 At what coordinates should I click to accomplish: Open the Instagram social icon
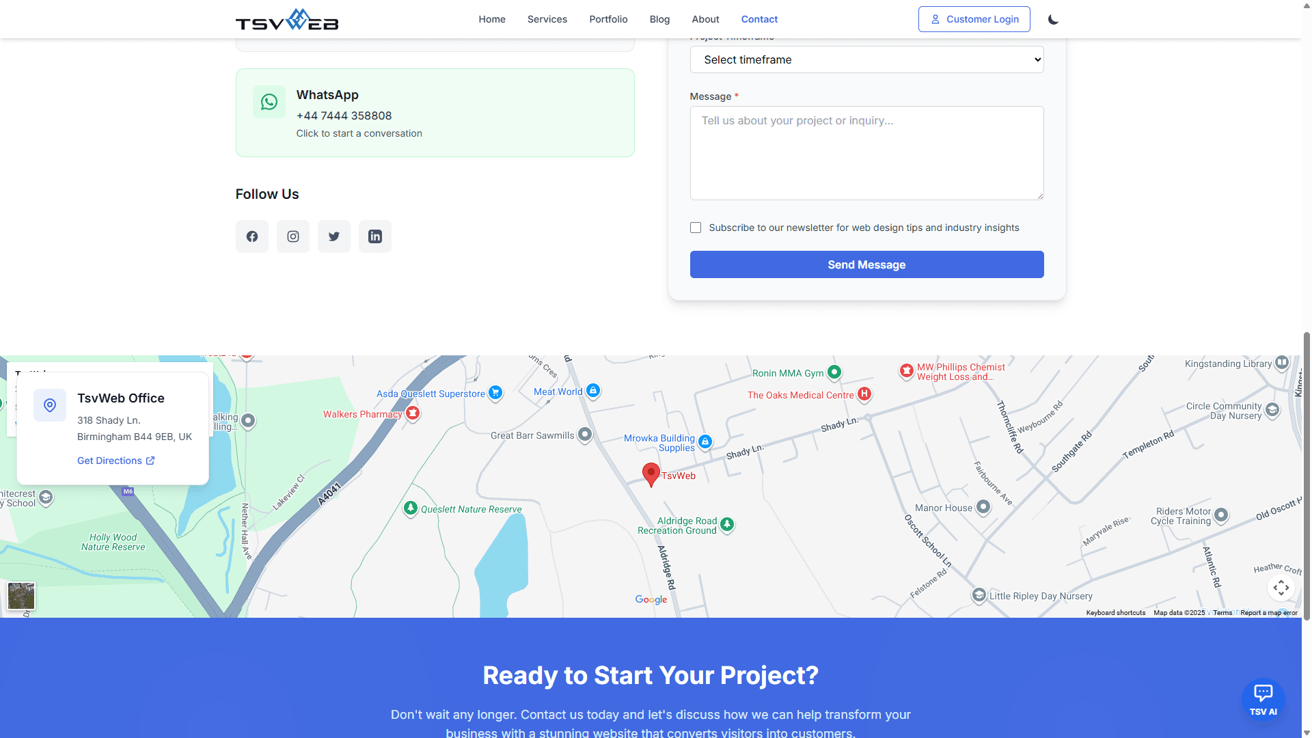tap(293, 236)
